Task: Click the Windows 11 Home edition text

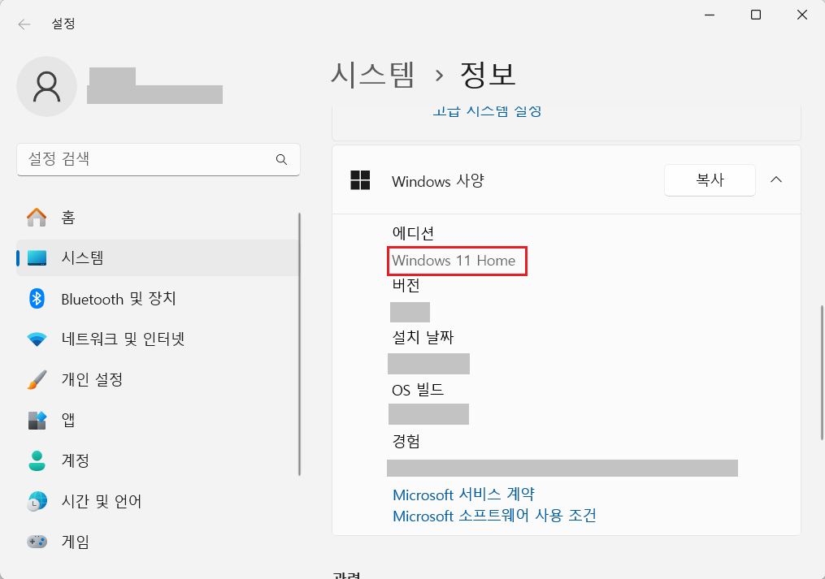Action: (x=454, y=261)
